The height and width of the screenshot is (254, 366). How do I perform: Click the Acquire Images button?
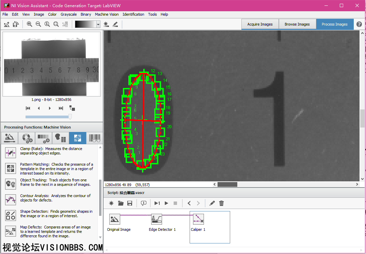[260, 24]
